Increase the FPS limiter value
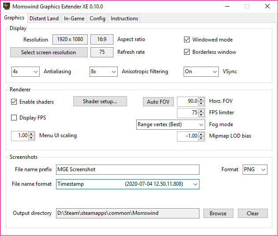Screen dimensions: 278x236 click(x=201, y=111)
